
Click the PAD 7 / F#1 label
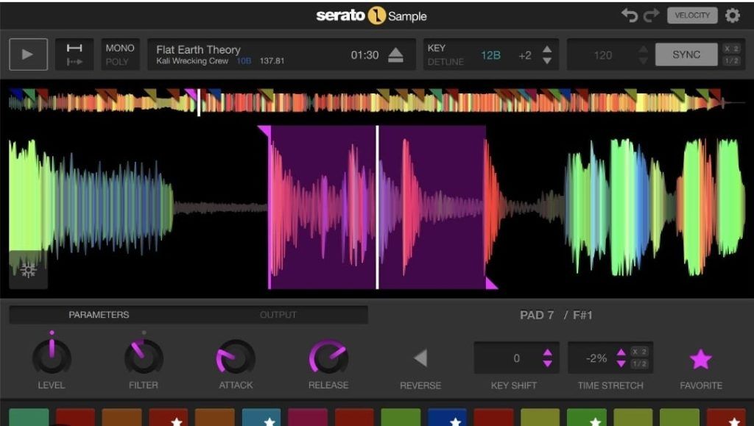556,315
